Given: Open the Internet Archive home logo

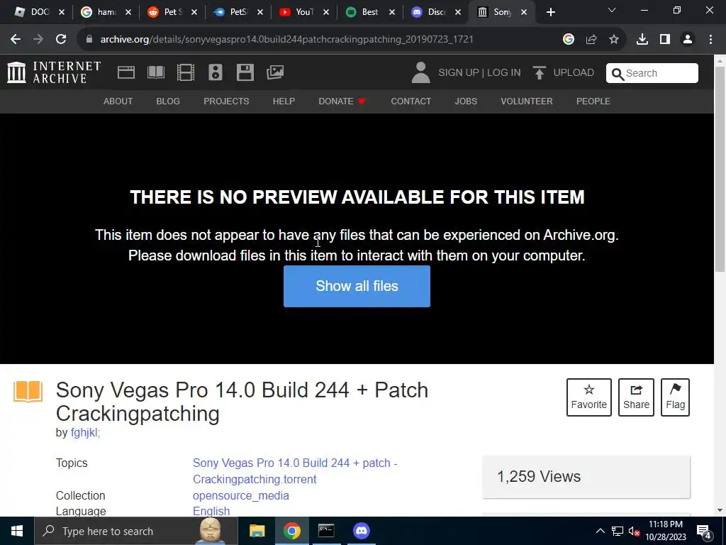Looking at the screenshot, I should click(x=54, y=73).
